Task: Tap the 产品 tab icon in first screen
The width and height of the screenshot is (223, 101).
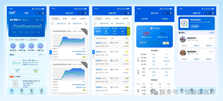Action: click(x=22, y=90)
